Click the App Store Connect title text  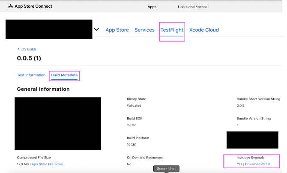(33, 6)
